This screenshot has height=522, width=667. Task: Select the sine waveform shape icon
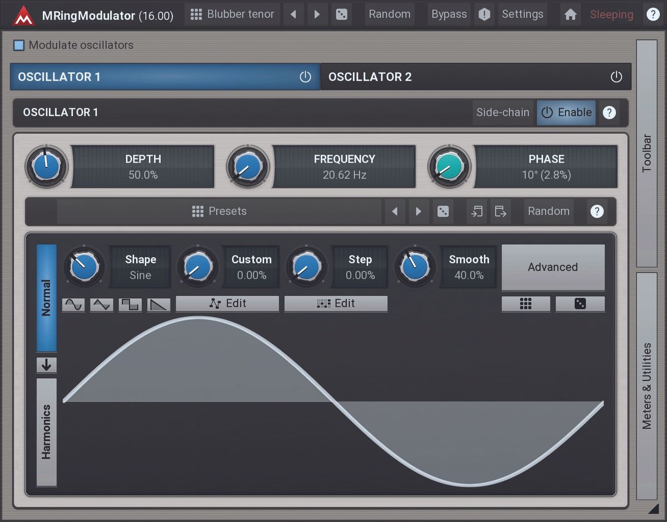click(x=73, y=304)
